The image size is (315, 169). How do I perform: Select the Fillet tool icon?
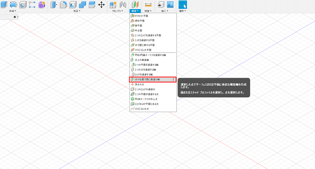(63, 4)
